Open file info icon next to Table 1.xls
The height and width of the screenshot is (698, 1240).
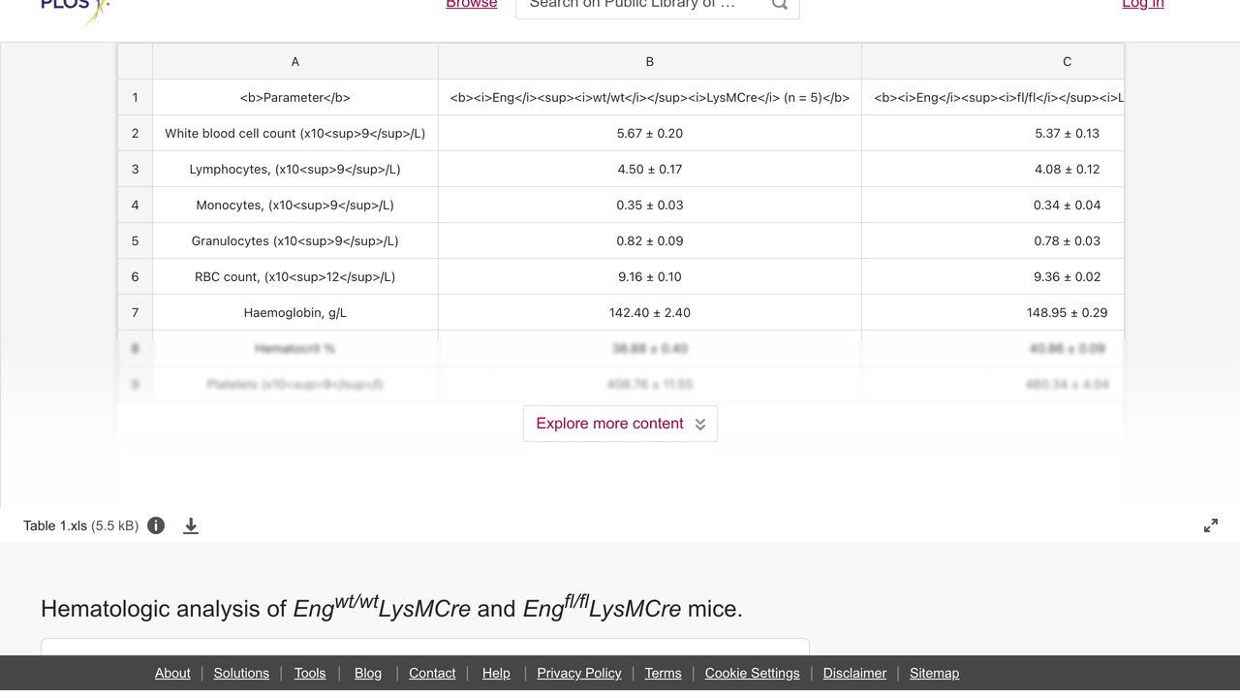[x=156, y=525]
